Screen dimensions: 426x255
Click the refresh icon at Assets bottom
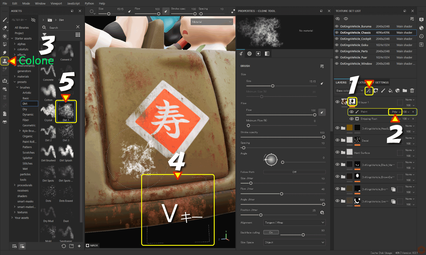tap(64, 246)
